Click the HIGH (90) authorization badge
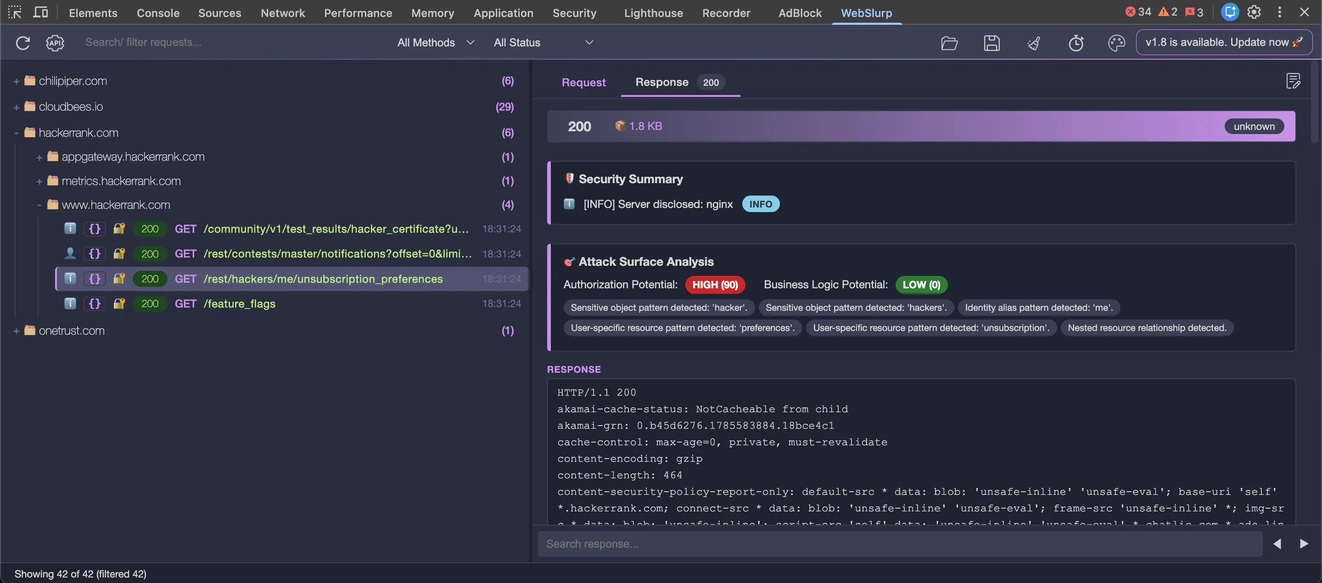This screenshot has width=1322, height=583. (715, 284)
